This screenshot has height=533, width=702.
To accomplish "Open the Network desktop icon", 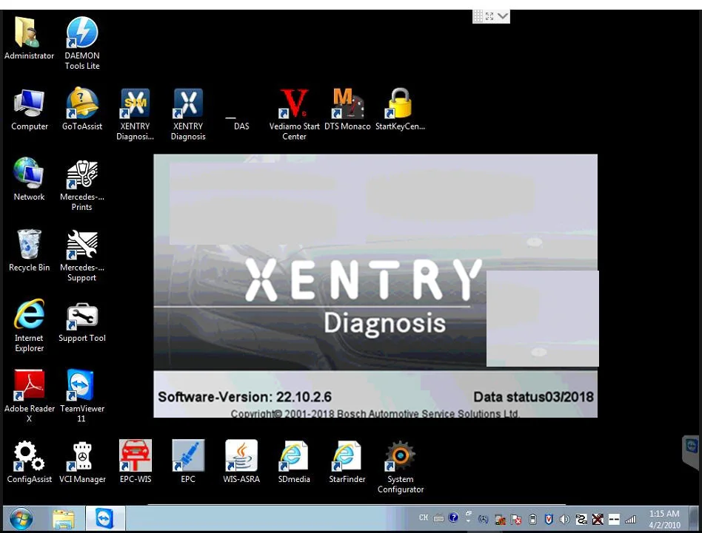I will [x=29, y=179].
